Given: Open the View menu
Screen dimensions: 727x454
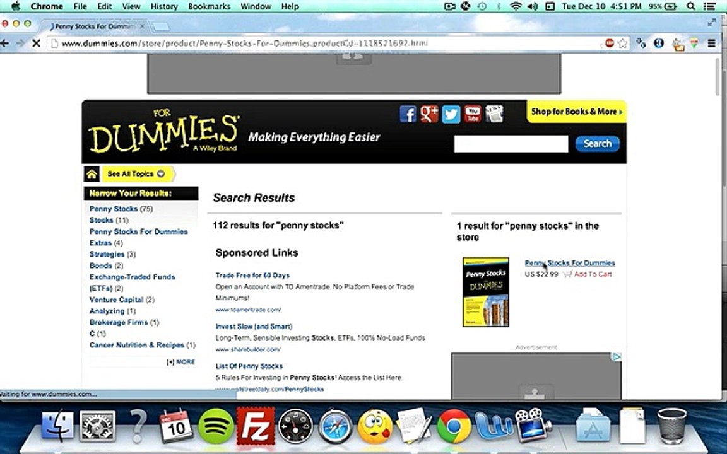Looking at the screenshot, I should click(131, 6).
